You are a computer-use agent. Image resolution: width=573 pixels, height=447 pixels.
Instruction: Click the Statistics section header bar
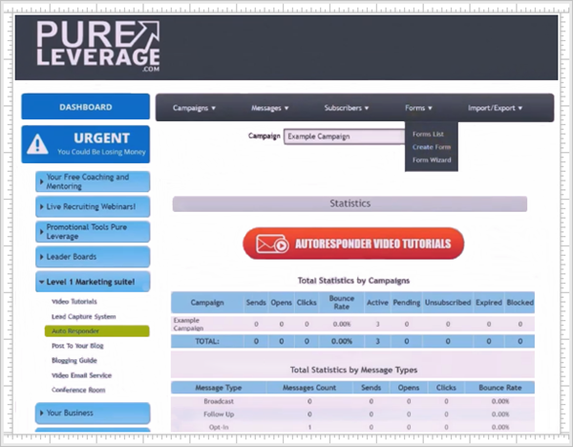tap(350, 203)
